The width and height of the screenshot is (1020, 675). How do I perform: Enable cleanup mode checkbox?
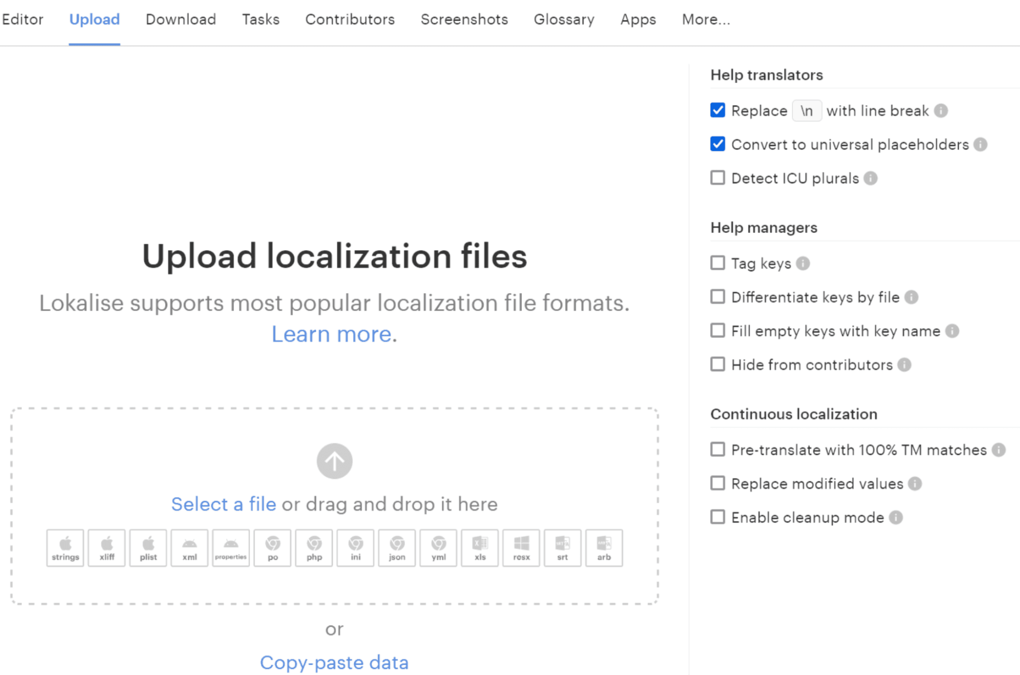(717, 517)
